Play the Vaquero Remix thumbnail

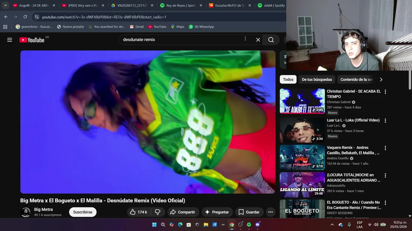pos(302,157)
